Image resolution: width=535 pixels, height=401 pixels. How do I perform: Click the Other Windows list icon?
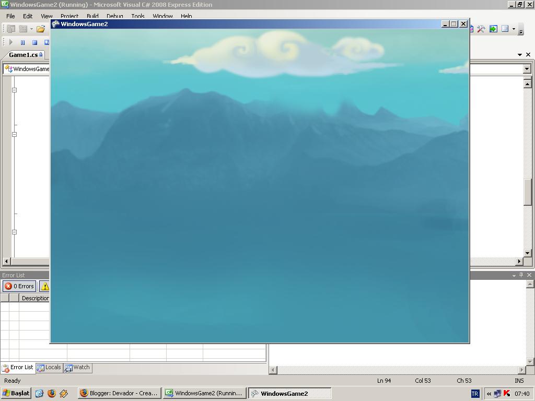click(x=505, y=29)
